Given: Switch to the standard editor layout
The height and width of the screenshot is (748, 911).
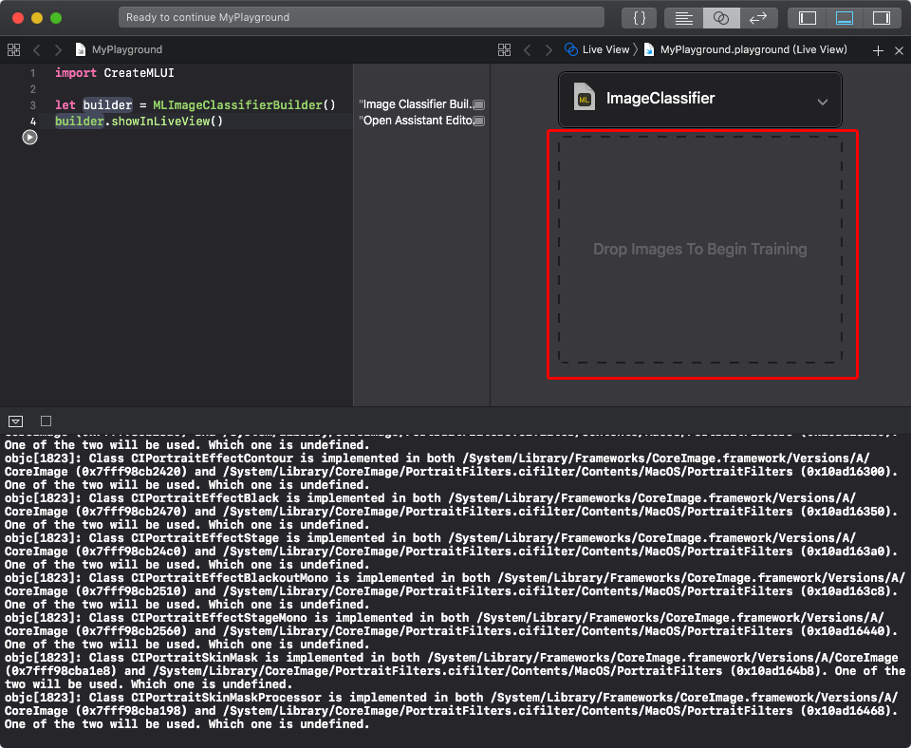Looking at the screenshot, I should 684,18.
